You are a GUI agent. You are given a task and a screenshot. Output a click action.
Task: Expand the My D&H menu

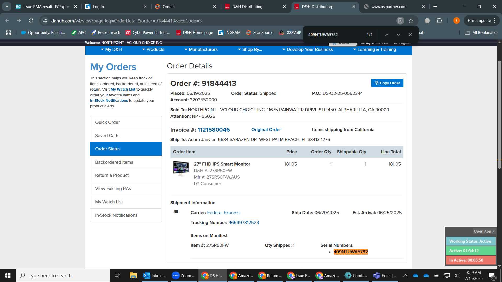point(111,50)
